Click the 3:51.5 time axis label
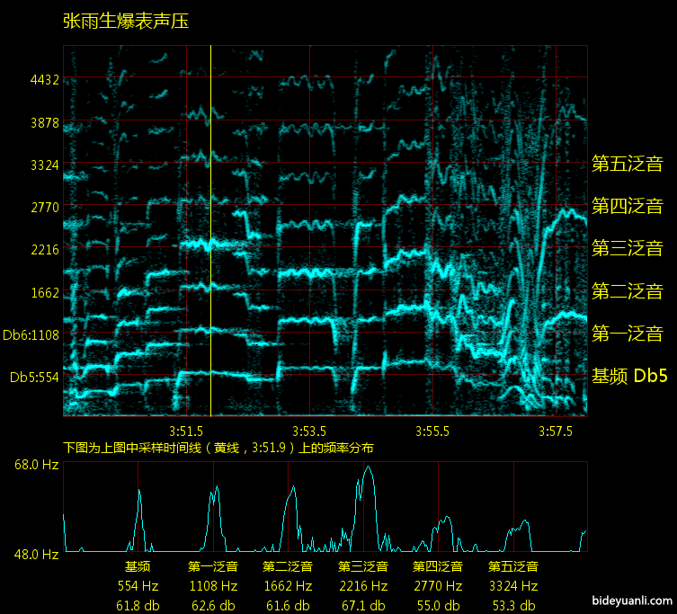The height and width of the screenshot is (614, 677). point(184,431)
